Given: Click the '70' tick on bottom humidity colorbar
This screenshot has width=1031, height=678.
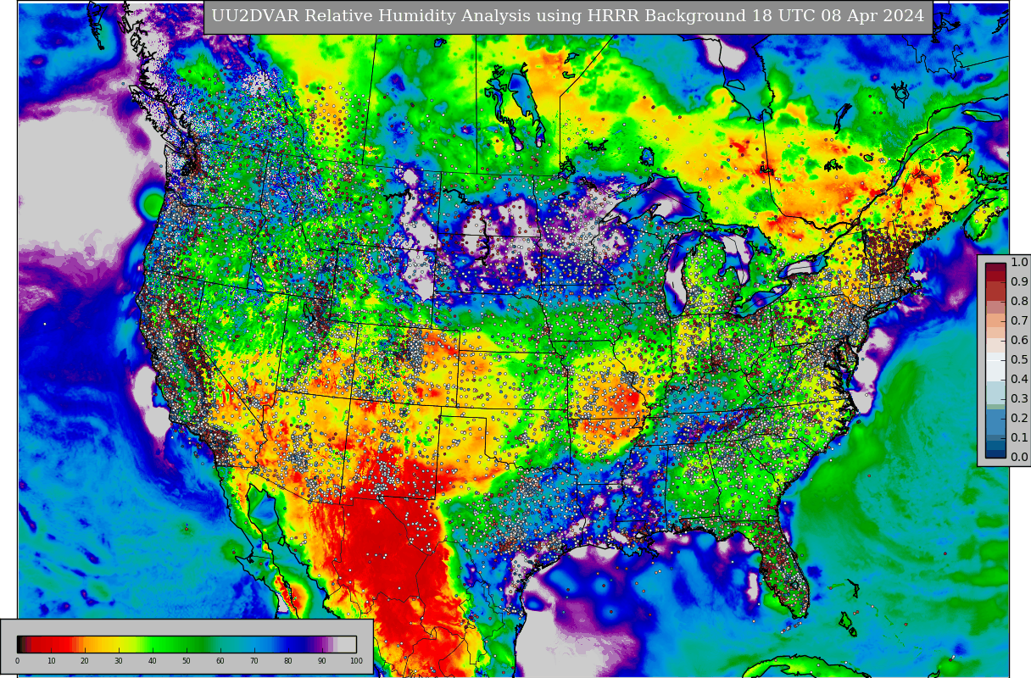Looking at the screenshot, I should coord(254,661).
